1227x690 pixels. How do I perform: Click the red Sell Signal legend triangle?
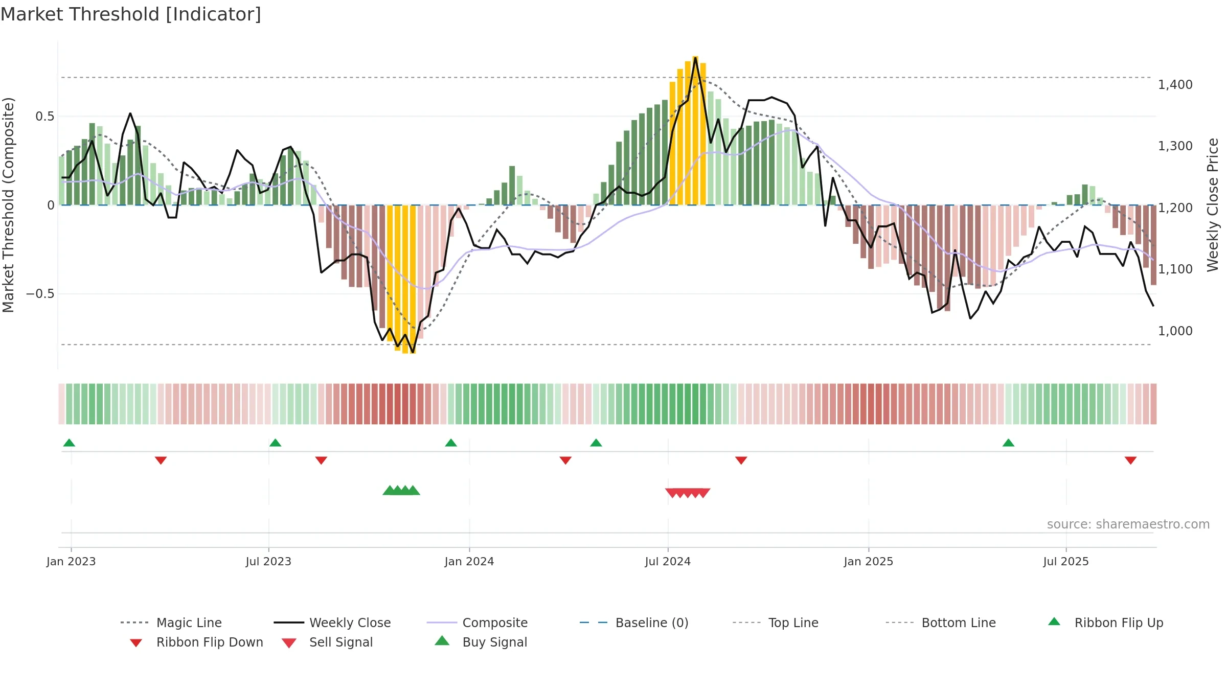pos(289,643)
